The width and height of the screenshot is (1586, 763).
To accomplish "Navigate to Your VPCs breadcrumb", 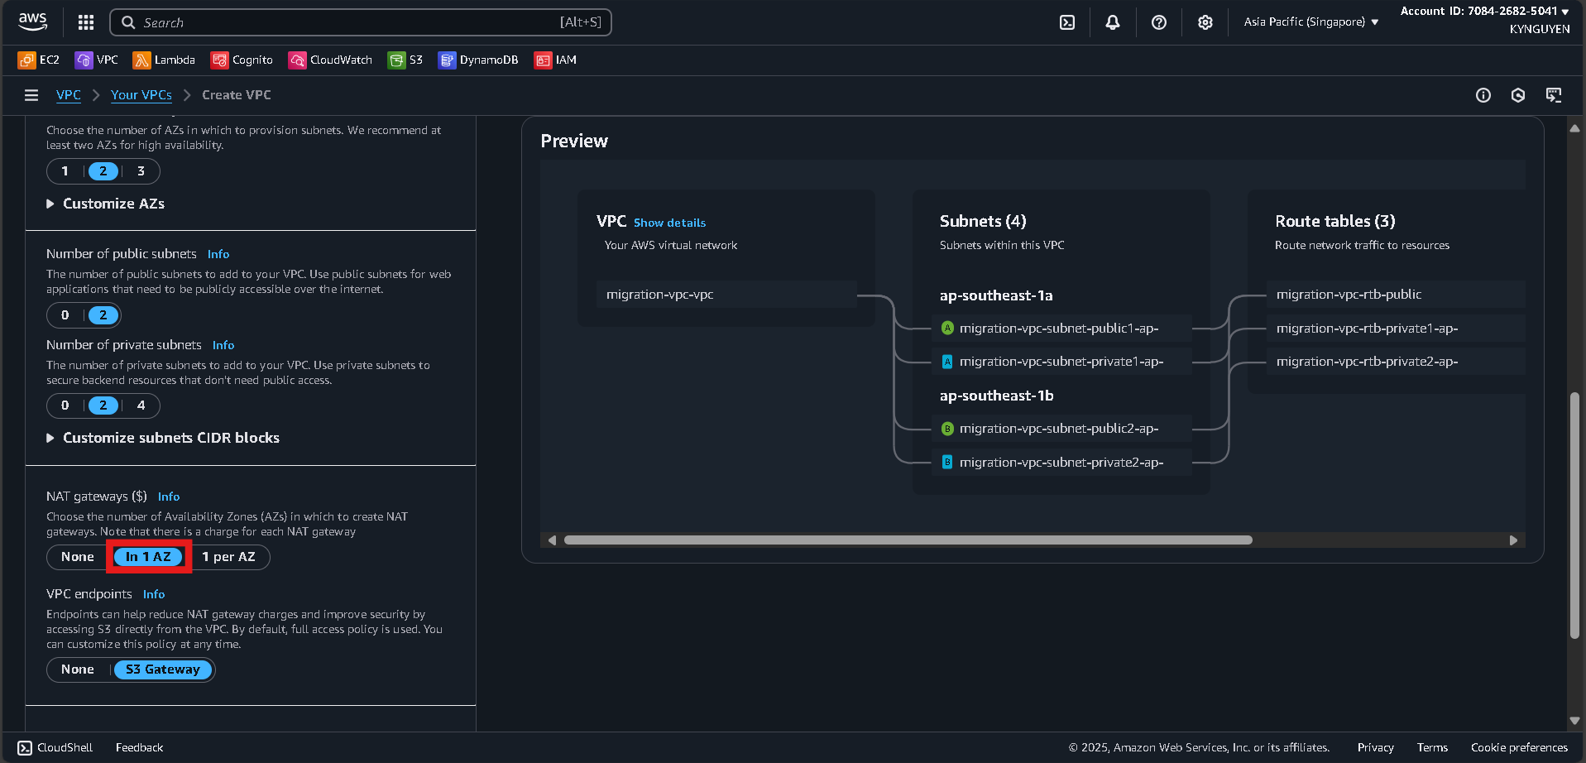I will tap(141, 95).
